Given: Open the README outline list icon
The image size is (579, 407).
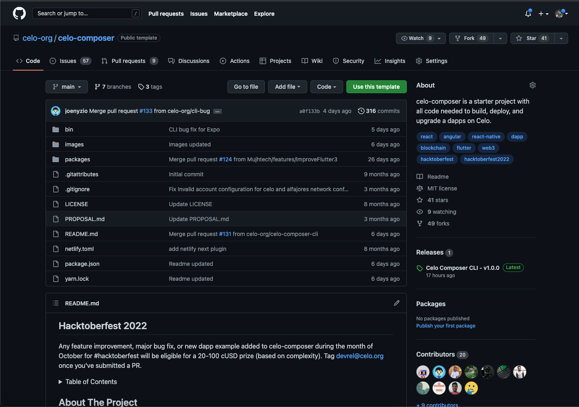Looking at the screenshot, I should coord(56,303).
